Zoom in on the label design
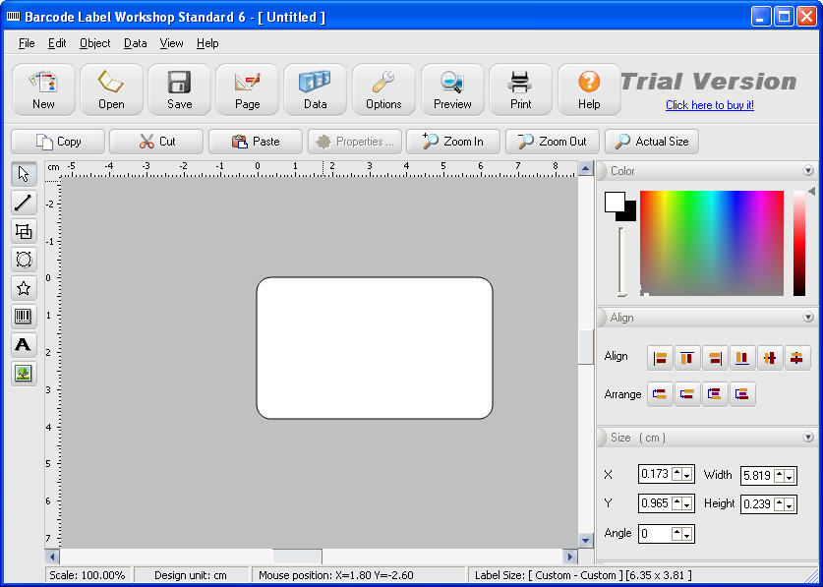The width and height of the screenshot is (823, 587). [452, 141]
